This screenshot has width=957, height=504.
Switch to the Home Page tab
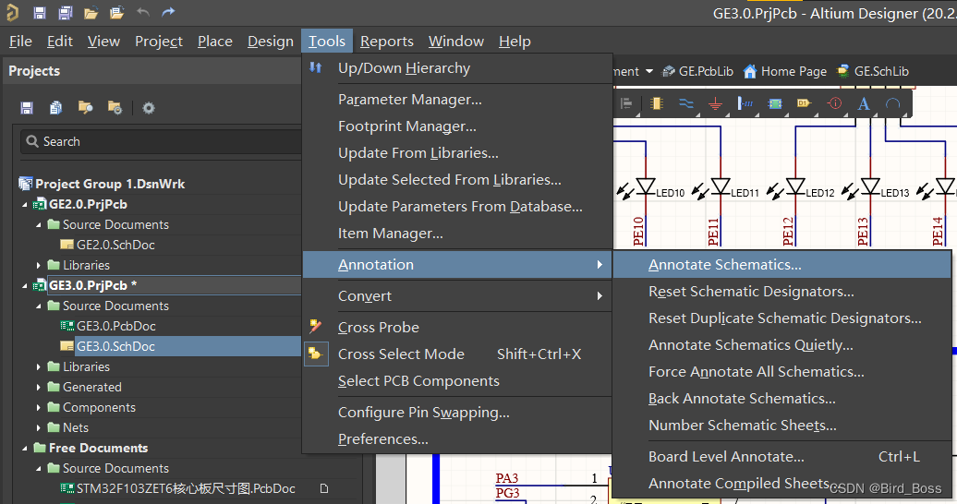tap(785, 71)
